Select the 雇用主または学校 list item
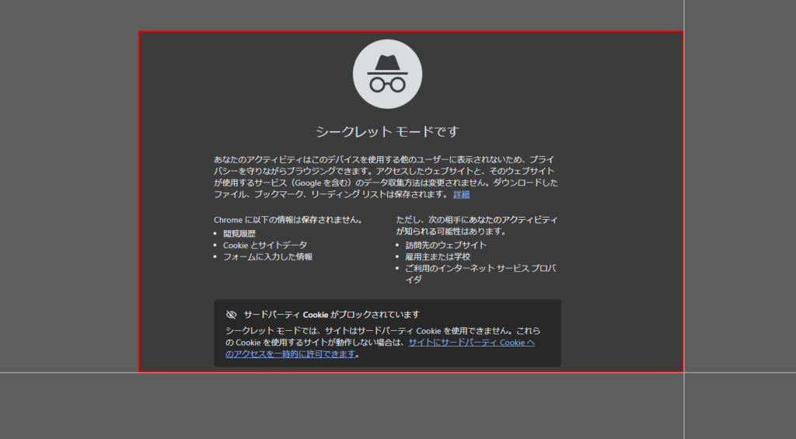 (438, 256)
